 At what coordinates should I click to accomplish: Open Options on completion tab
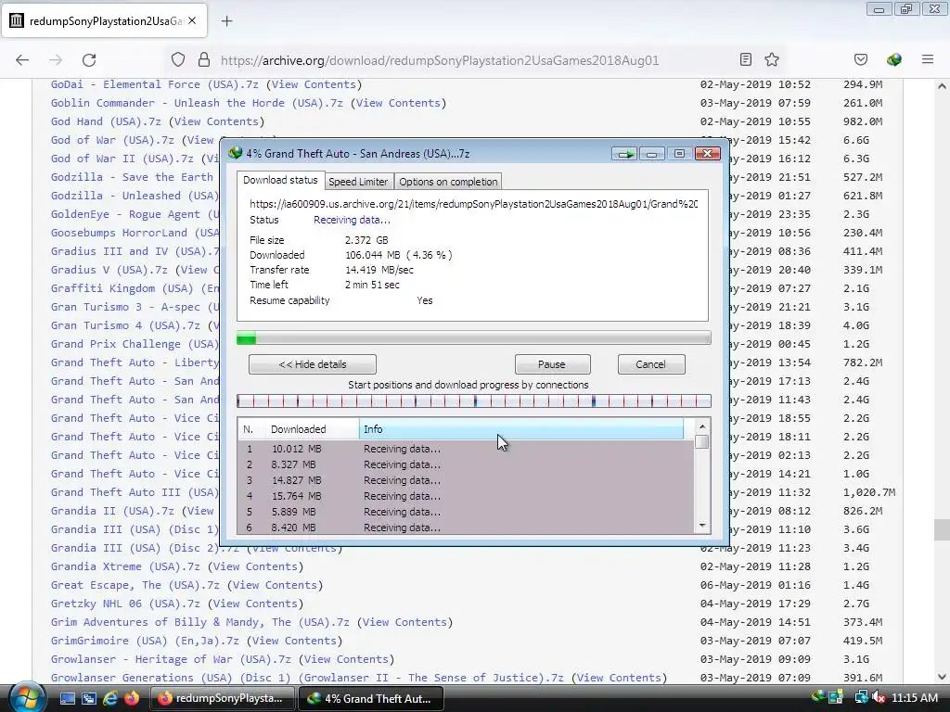tap(448, 182)
